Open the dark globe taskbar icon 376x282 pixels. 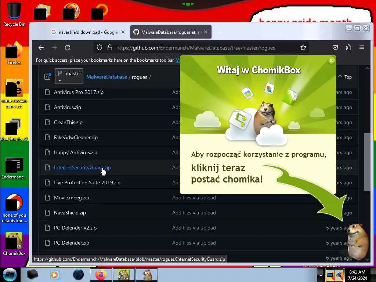[79, 275]
